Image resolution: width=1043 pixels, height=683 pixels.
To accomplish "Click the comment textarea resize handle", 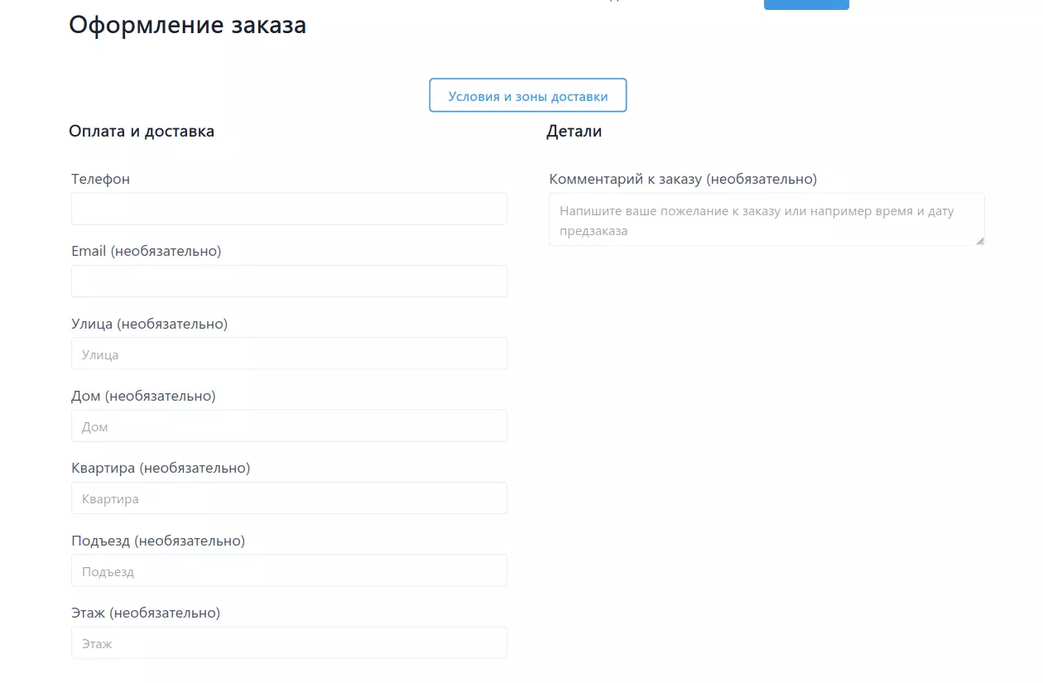I will click(980, 241).
